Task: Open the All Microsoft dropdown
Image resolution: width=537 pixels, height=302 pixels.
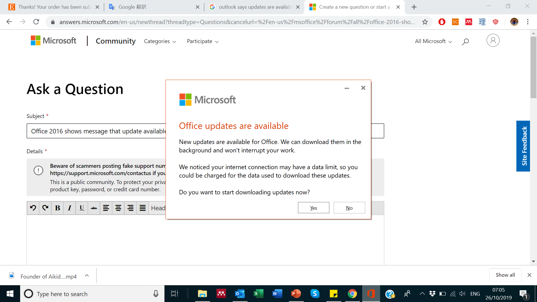Action: (x=433, y=41)
